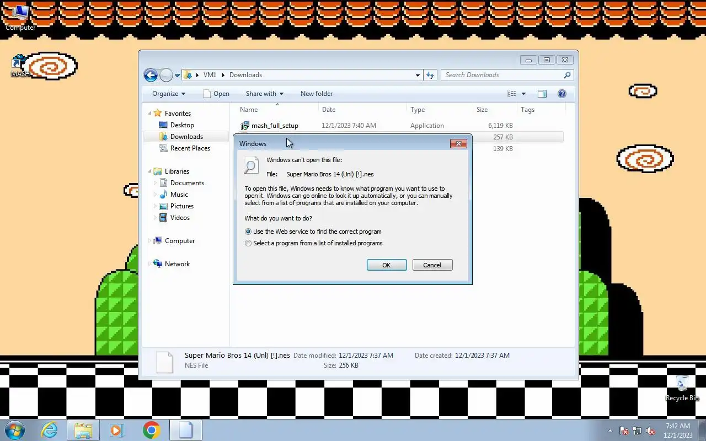This screenshot has width=706, height=441.
Task: Click the folder icon in the address bar
Action: [188, 75]
